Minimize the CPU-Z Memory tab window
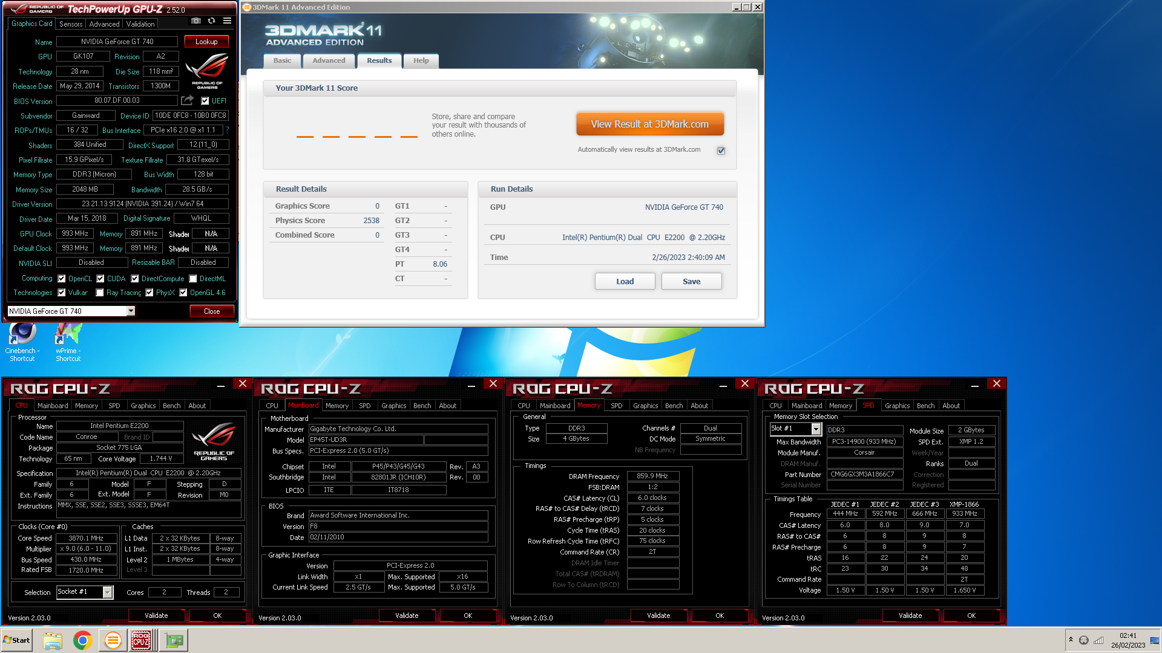Viewport: 1162px width, 653px height. [723, 385]
